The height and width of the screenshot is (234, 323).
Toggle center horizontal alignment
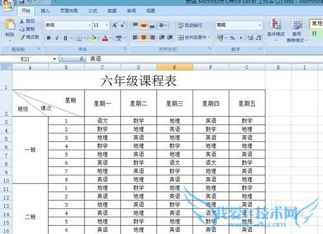pos(143,37)
